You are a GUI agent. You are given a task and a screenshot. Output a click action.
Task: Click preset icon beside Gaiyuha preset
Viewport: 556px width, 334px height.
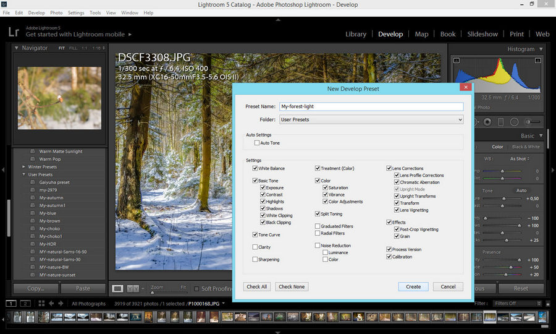[32, 182]
